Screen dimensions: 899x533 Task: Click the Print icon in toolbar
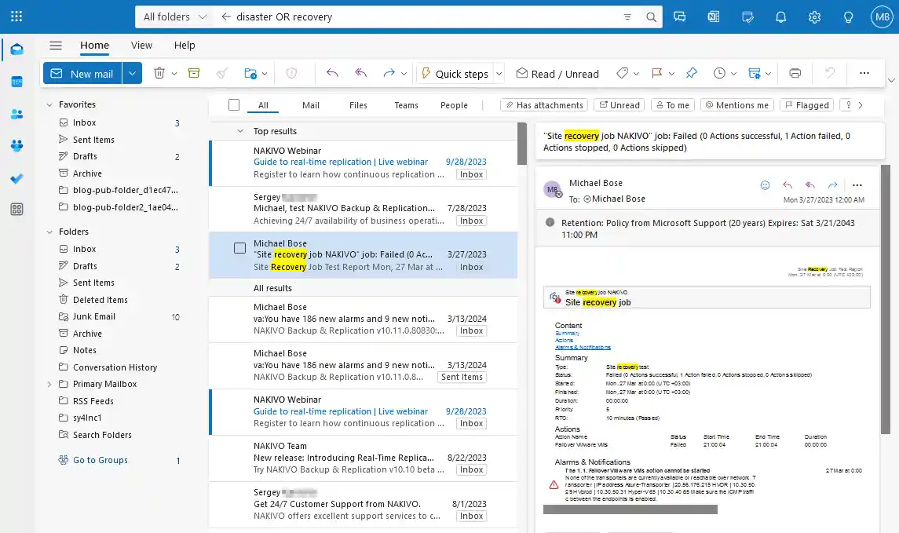point(795,73)
